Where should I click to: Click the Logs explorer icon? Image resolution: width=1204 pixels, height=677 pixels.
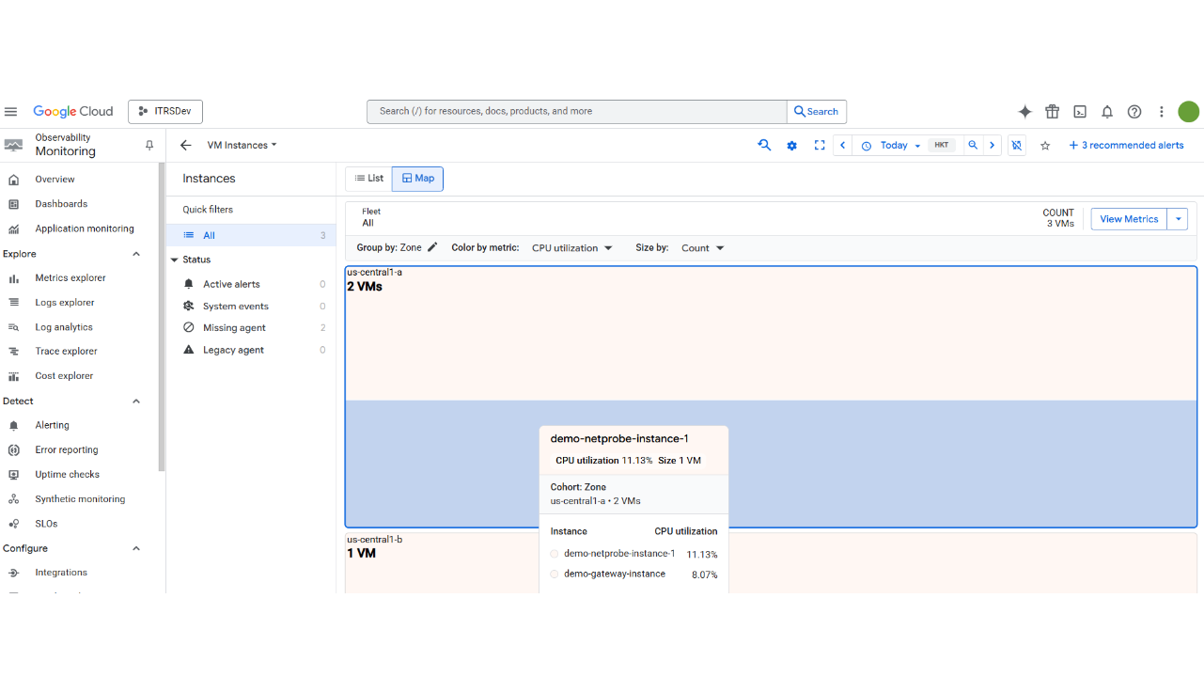pyautogui.click(x=13, y=303)
